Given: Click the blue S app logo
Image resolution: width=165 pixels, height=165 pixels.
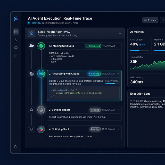Looking at the screenshot, I should coord(16,19).
